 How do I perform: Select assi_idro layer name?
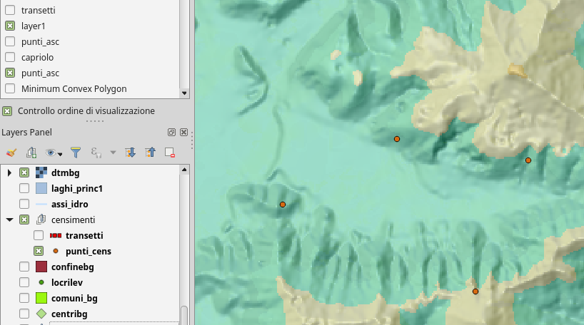click(x=70, y=204)
